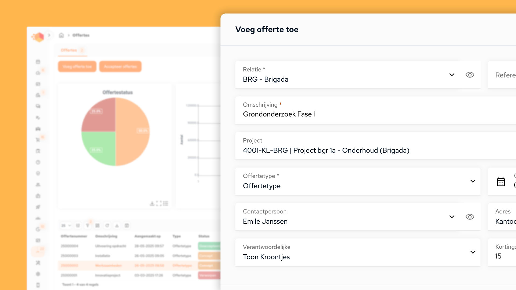
Task: Click the home icon in breadcrumb
Action: [x=61, y=35]
